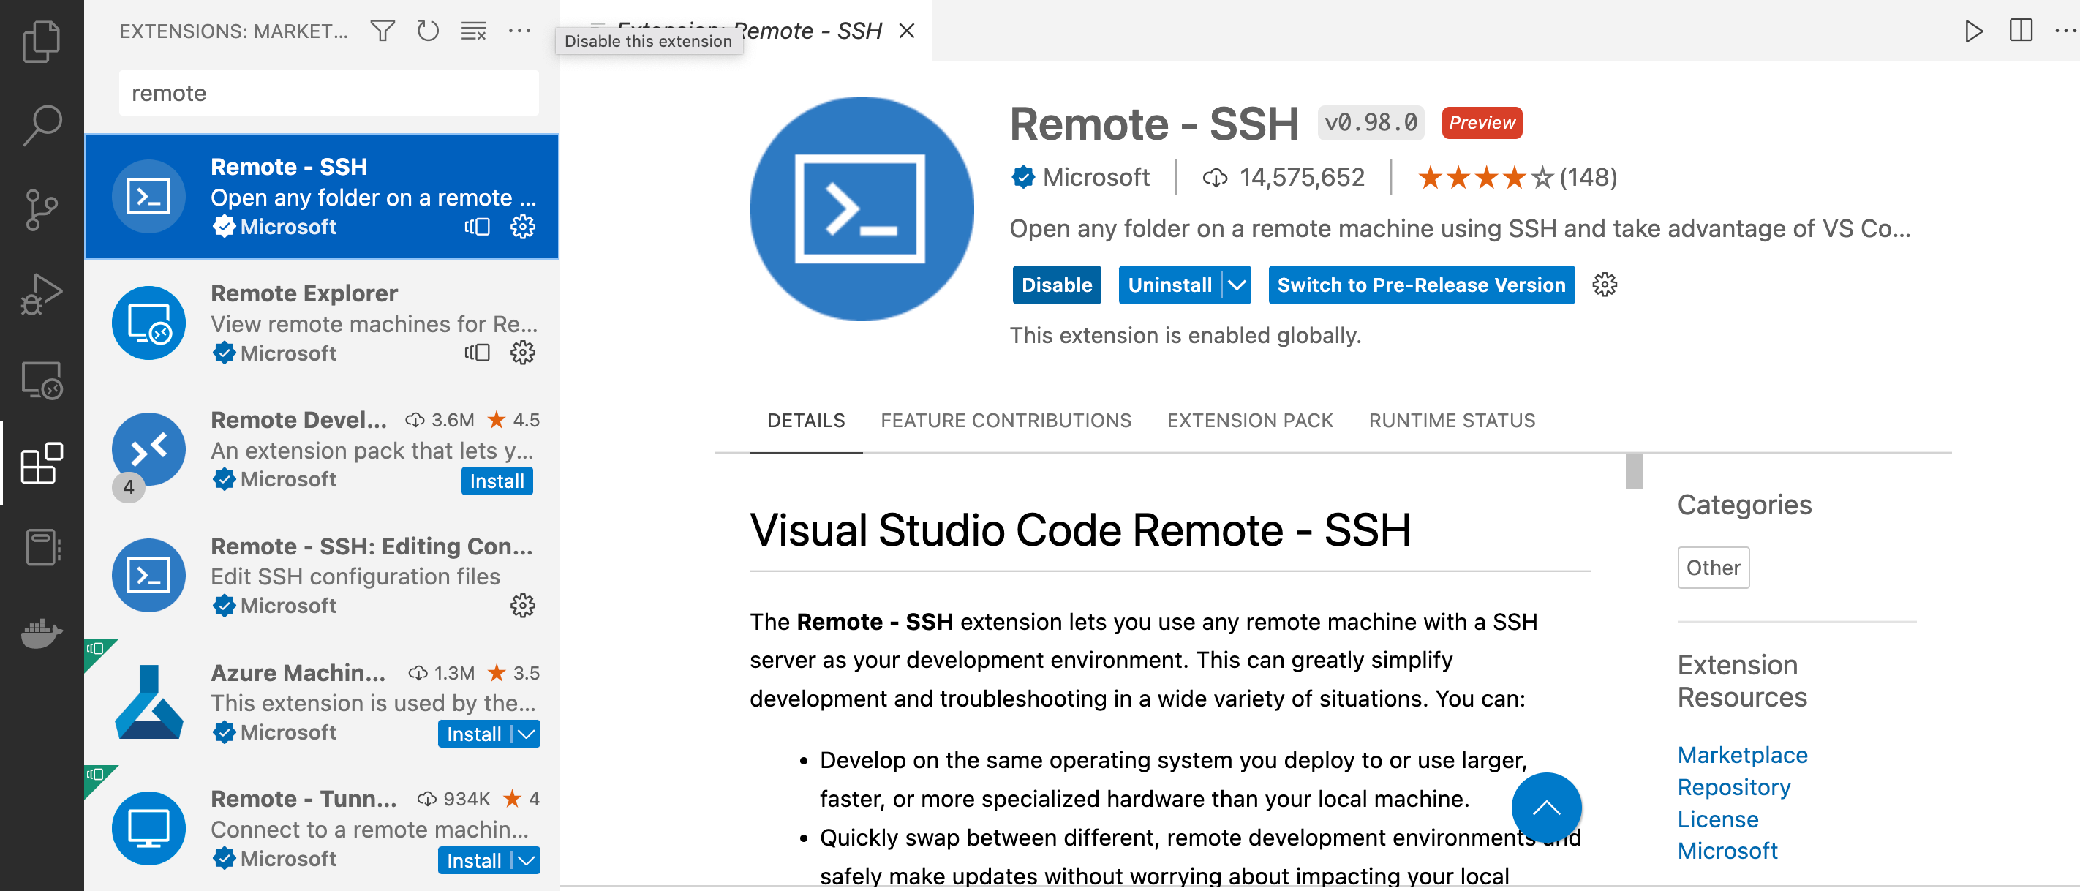Refresh the extensions list
Image resolution: width=2080 pixels, height=891 pixels.
point(427,31)
